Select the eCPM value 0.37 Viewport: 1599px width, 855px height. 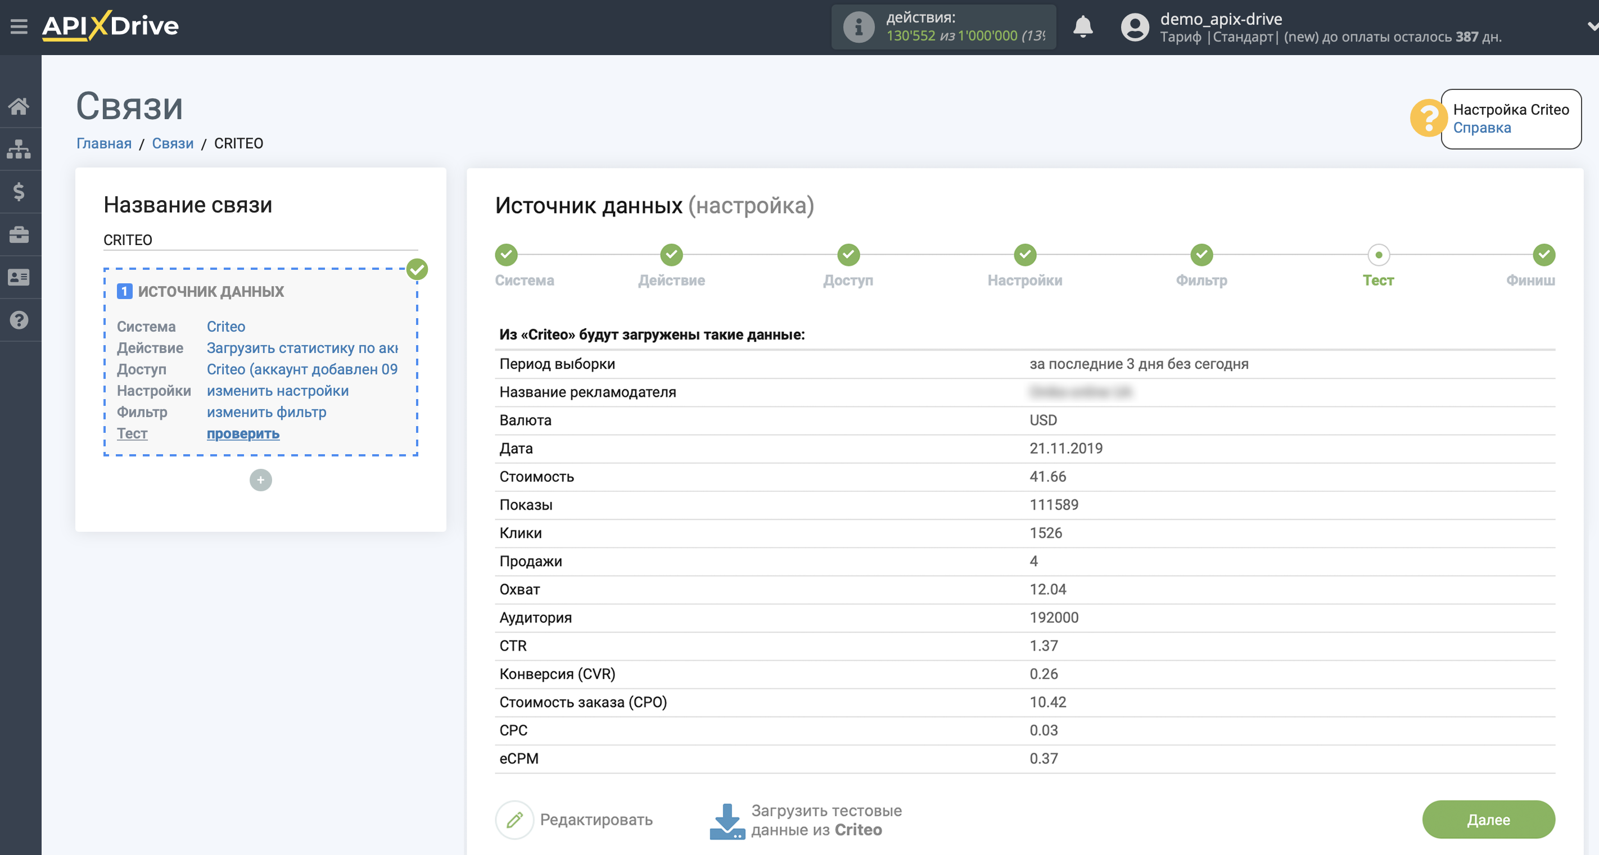[x=1044, y=758]
